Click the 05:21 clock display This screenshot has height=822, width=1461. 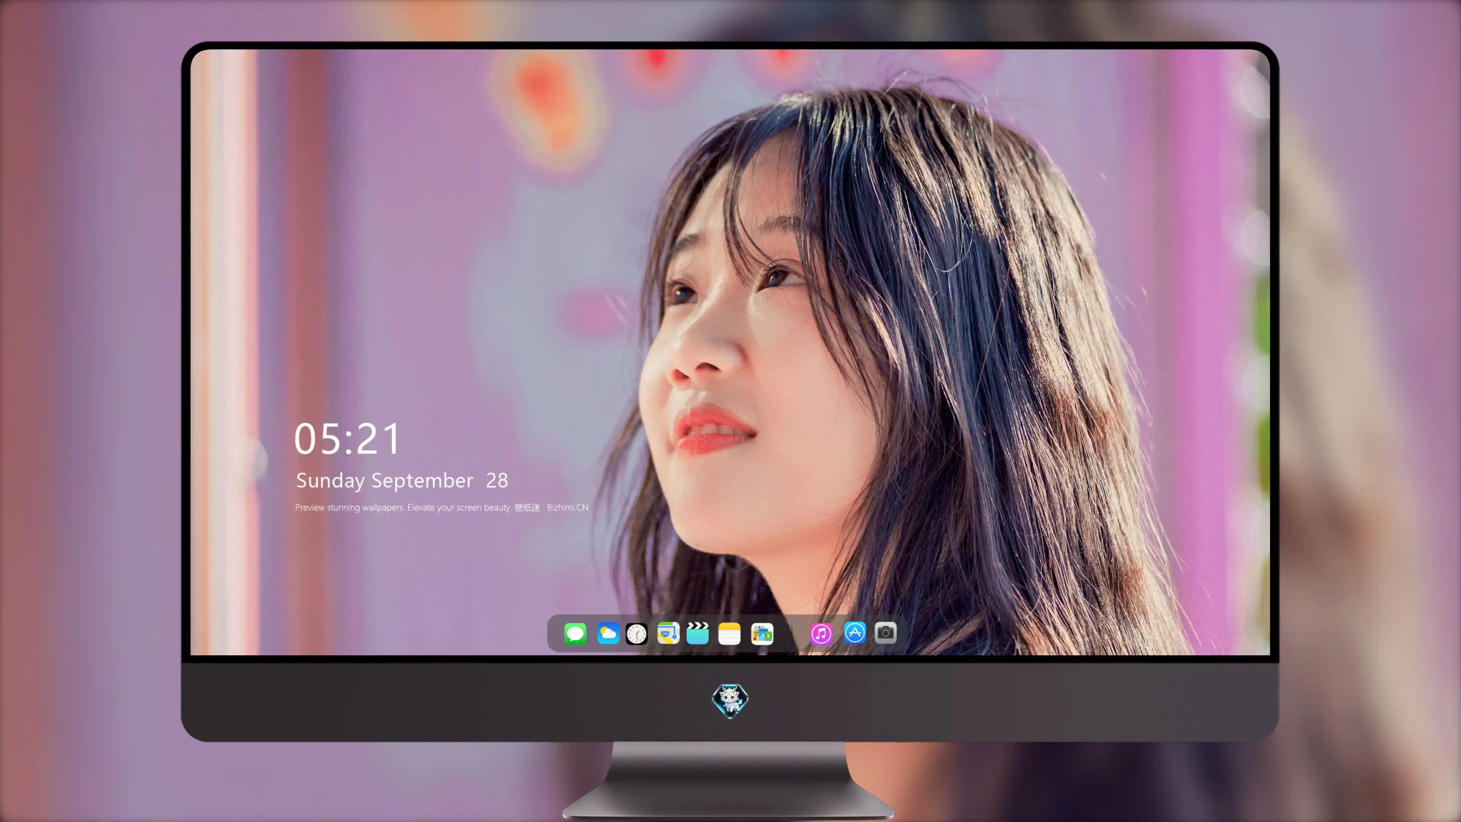point(347,438)
